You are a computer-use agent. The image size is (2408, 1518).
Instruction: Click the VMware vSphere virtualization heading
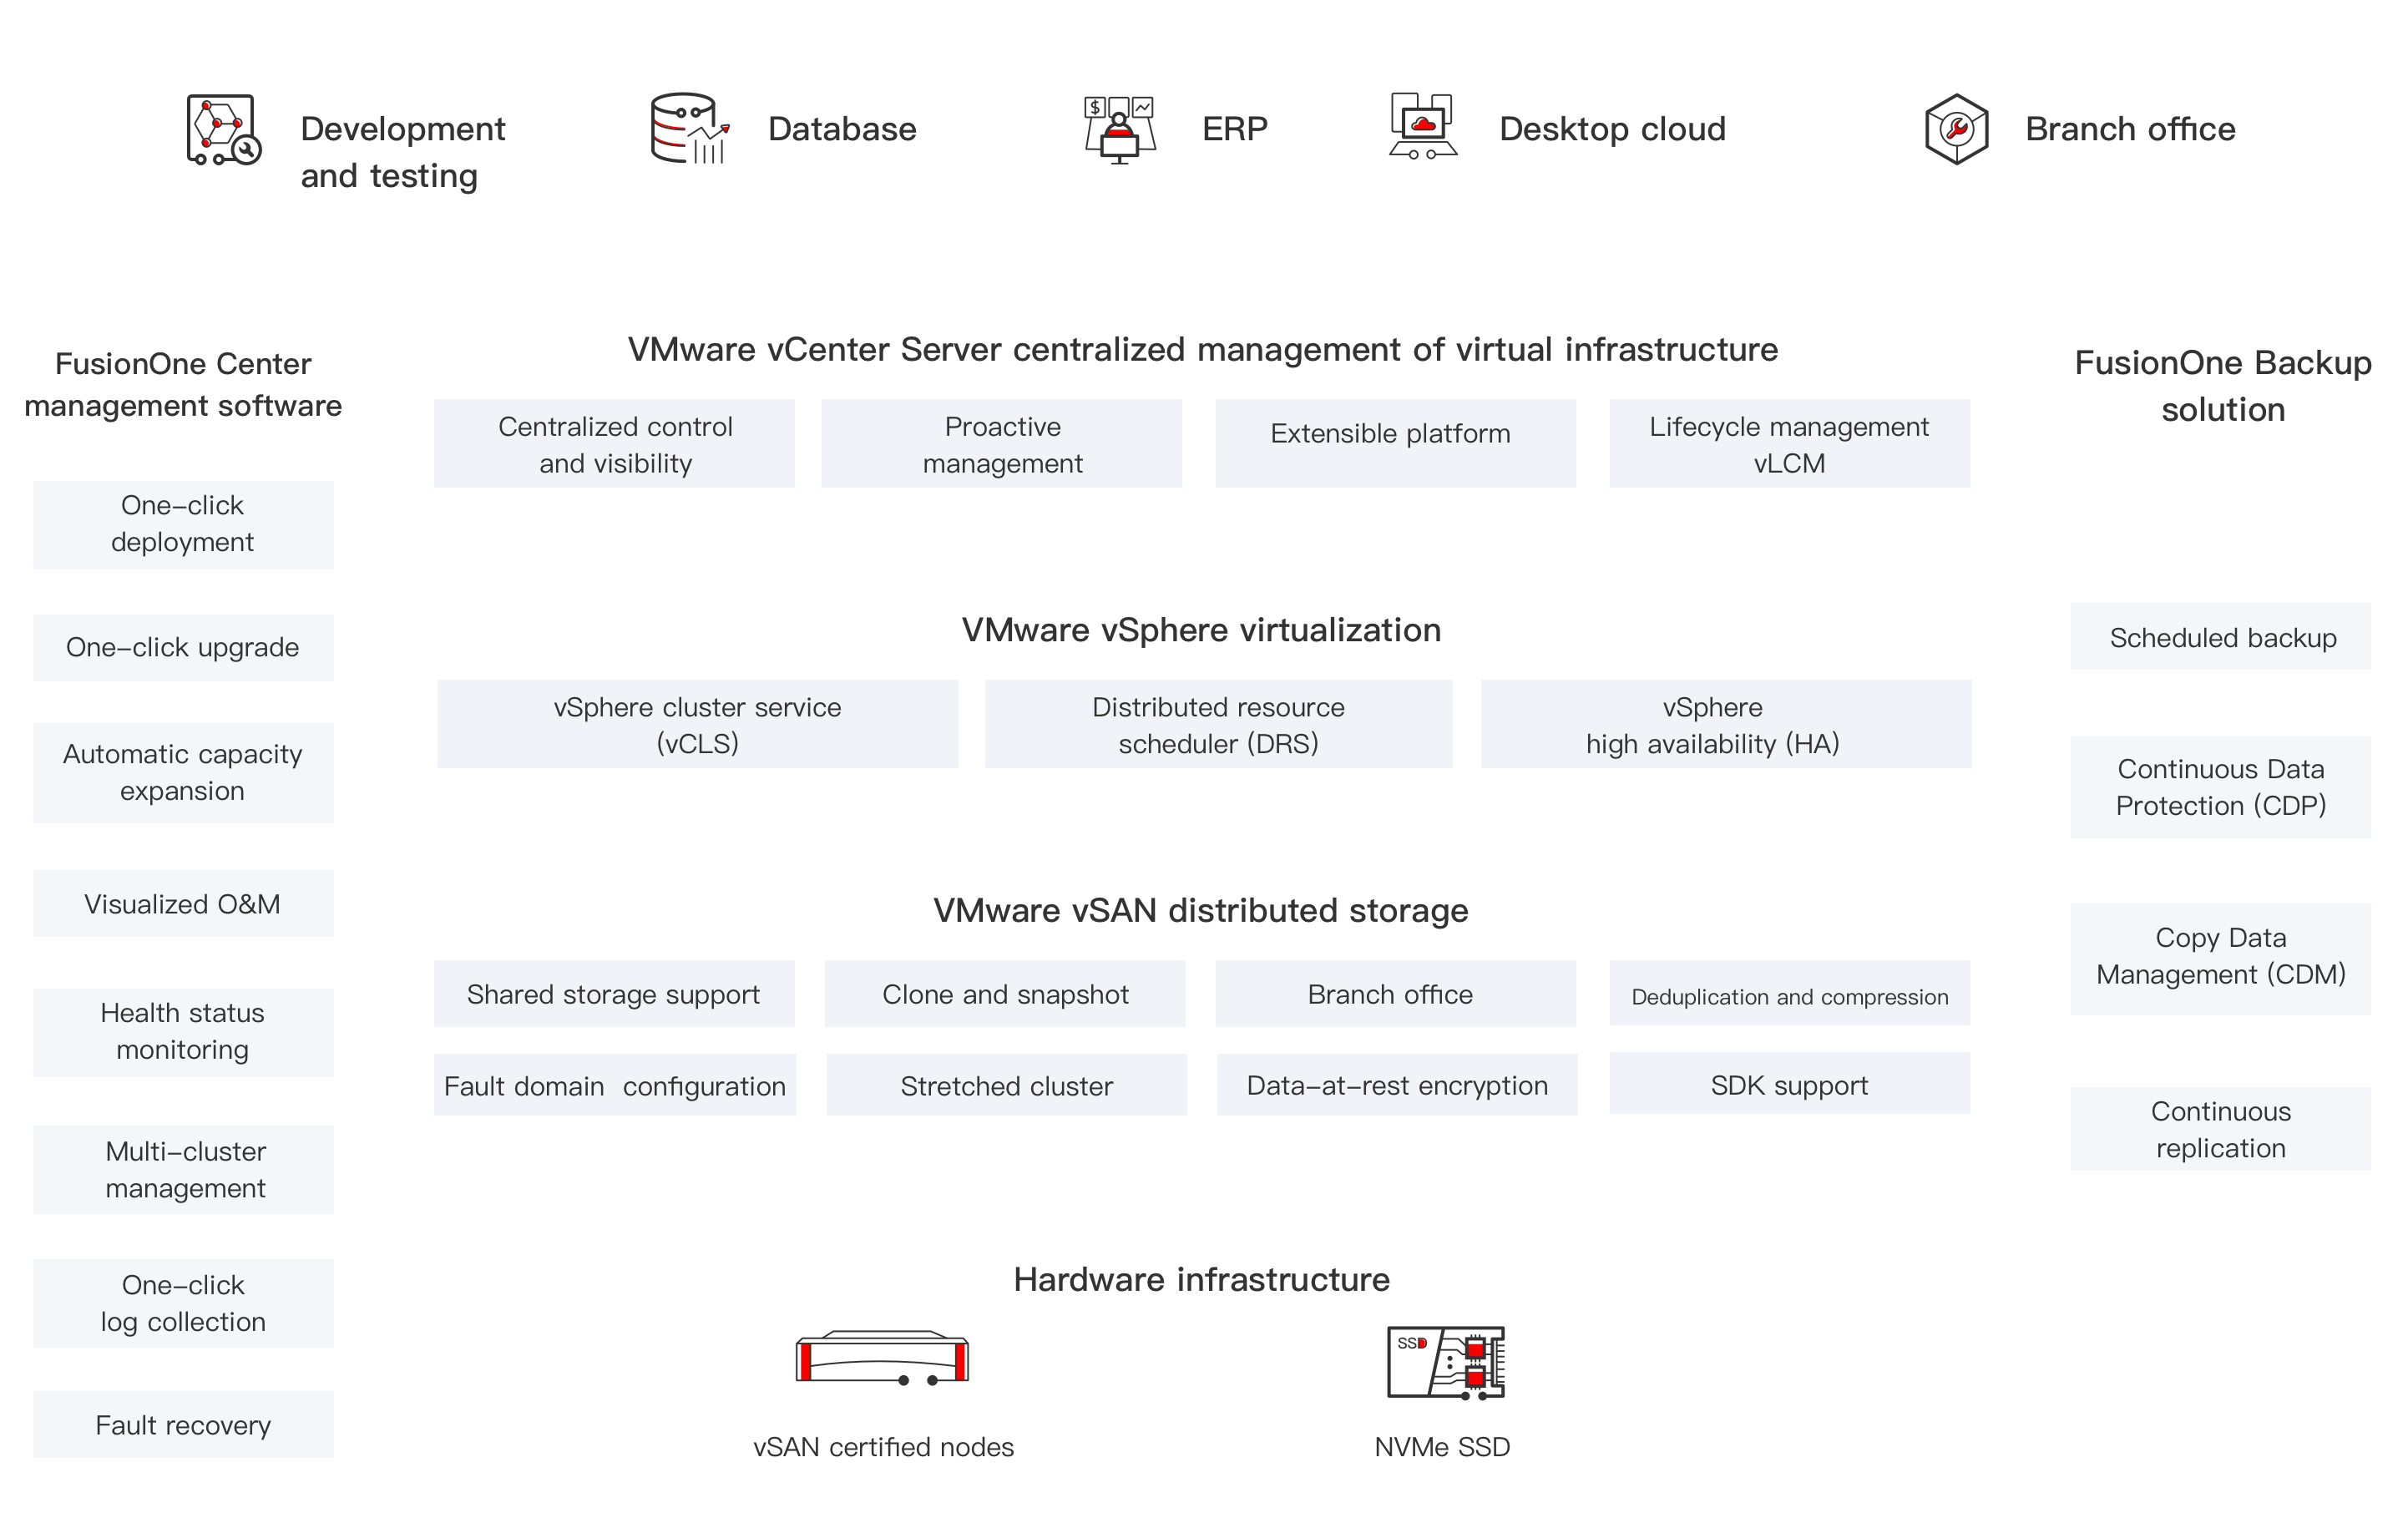(1201, 630)
